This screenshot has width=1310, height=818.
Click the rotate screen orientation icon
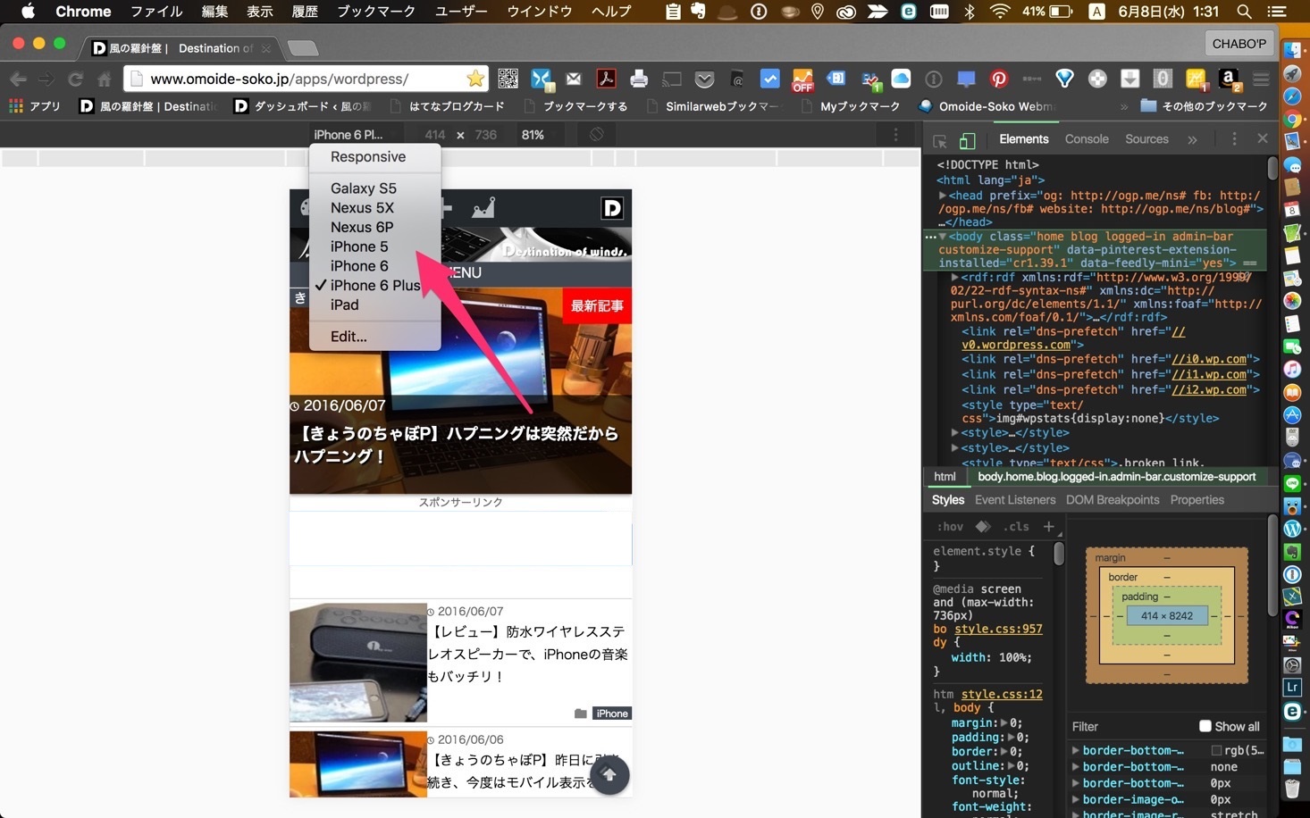tap(596, 135)
